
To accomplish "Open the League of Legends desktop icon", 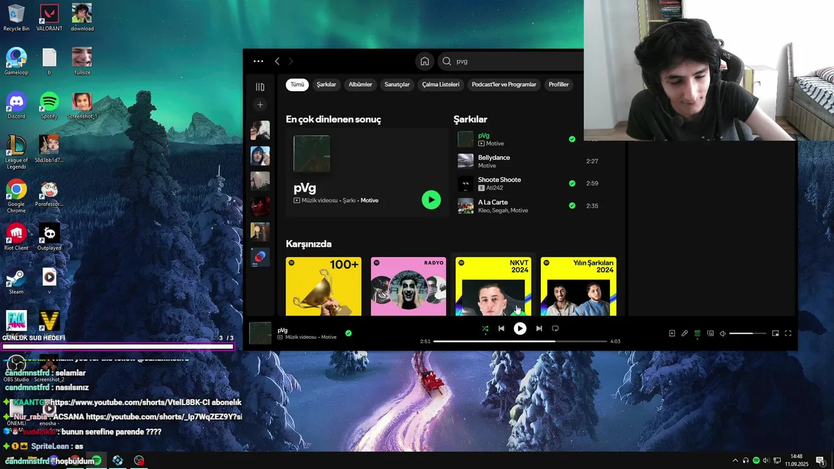I will (x=16, y=152).
